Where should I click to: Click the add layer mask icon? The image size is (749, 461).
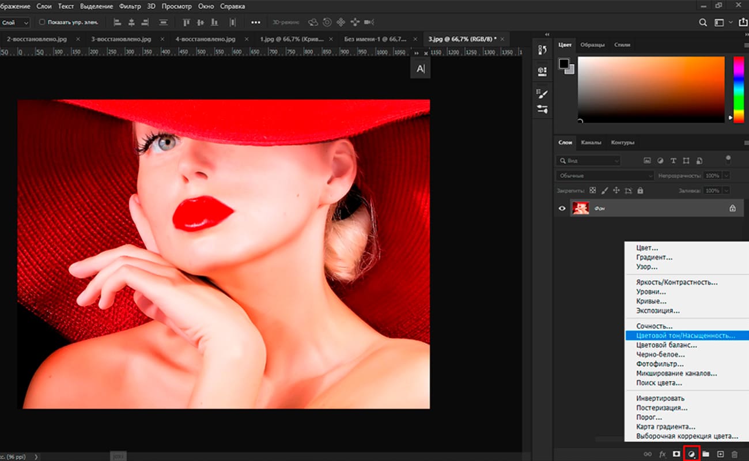click(676, 454)
